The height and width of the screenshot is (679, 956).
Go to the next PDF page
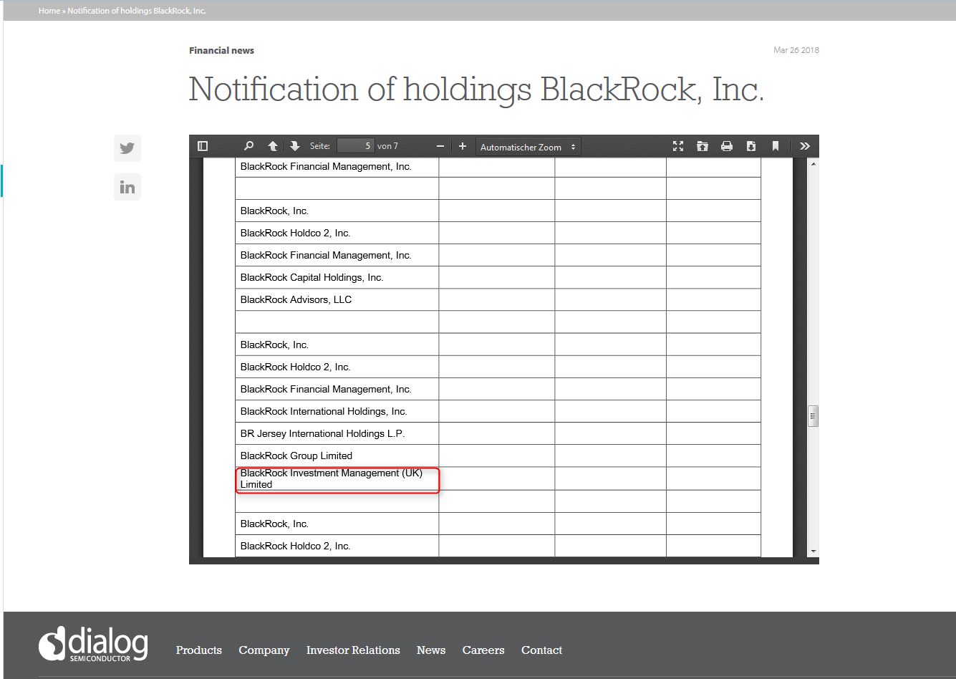295,146
